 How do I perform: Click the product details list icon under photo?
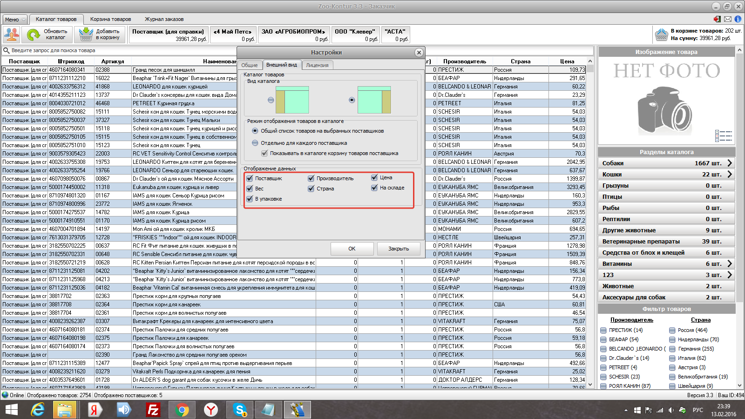[724, 135]
